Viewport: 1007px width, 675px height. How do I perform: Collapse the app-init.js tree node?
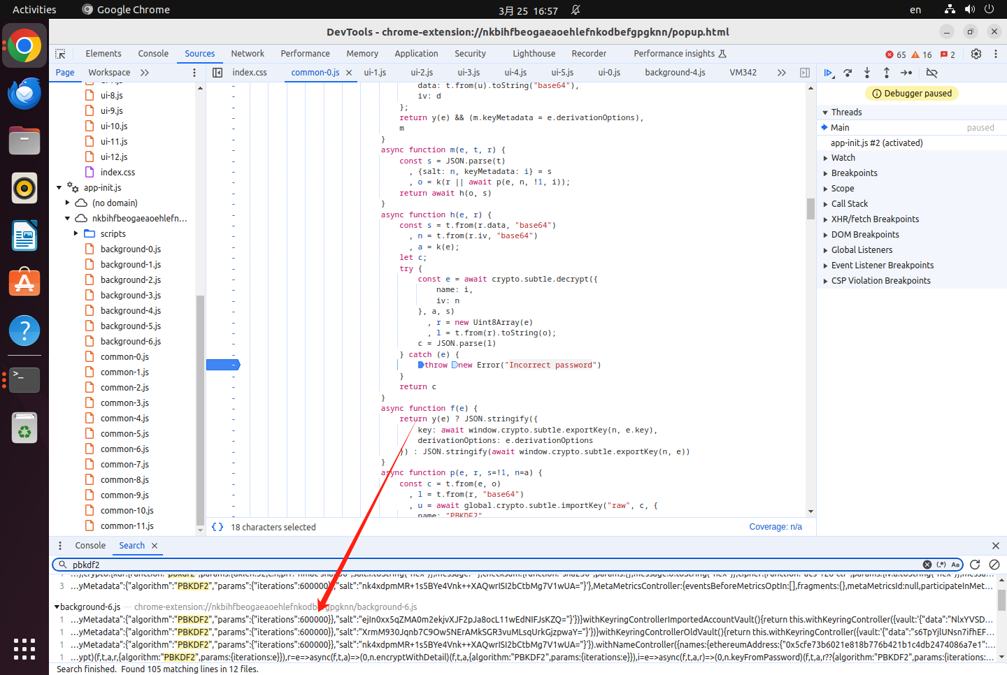click(59, 188)
